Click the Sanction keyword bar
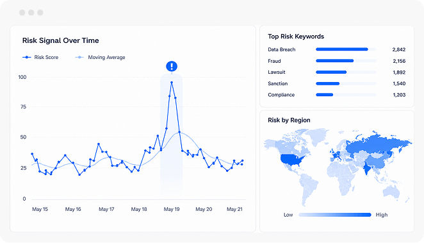Screen dimensions: 424x243 (x=346, y=83)
